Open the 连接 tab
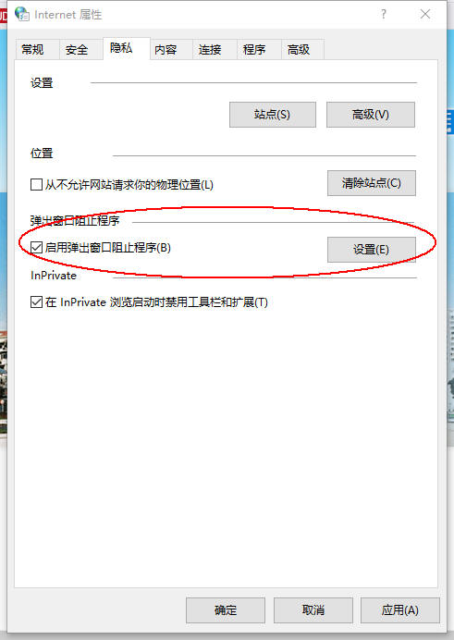 tap(210, 50)
